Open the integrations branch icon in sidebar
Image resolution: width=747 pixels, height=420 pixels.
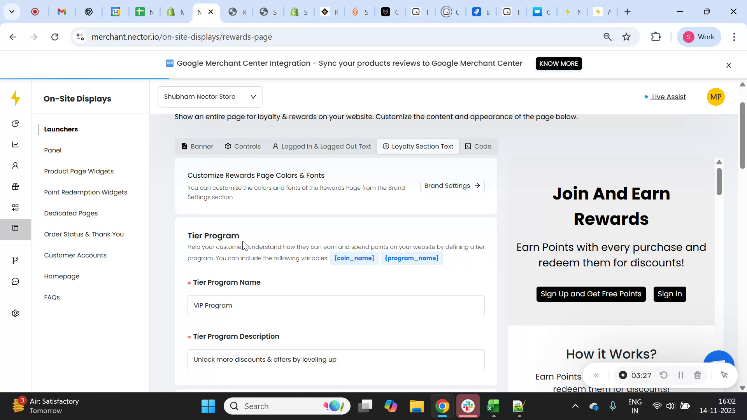(x=16, y=260)
